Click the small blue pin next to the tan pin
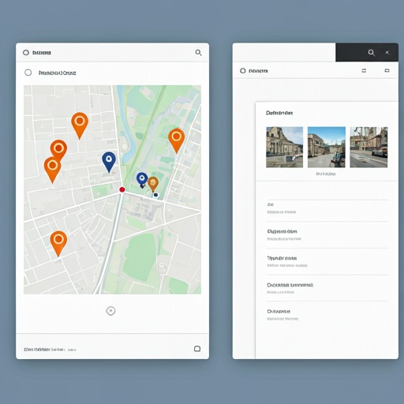 tap(142, 180)
